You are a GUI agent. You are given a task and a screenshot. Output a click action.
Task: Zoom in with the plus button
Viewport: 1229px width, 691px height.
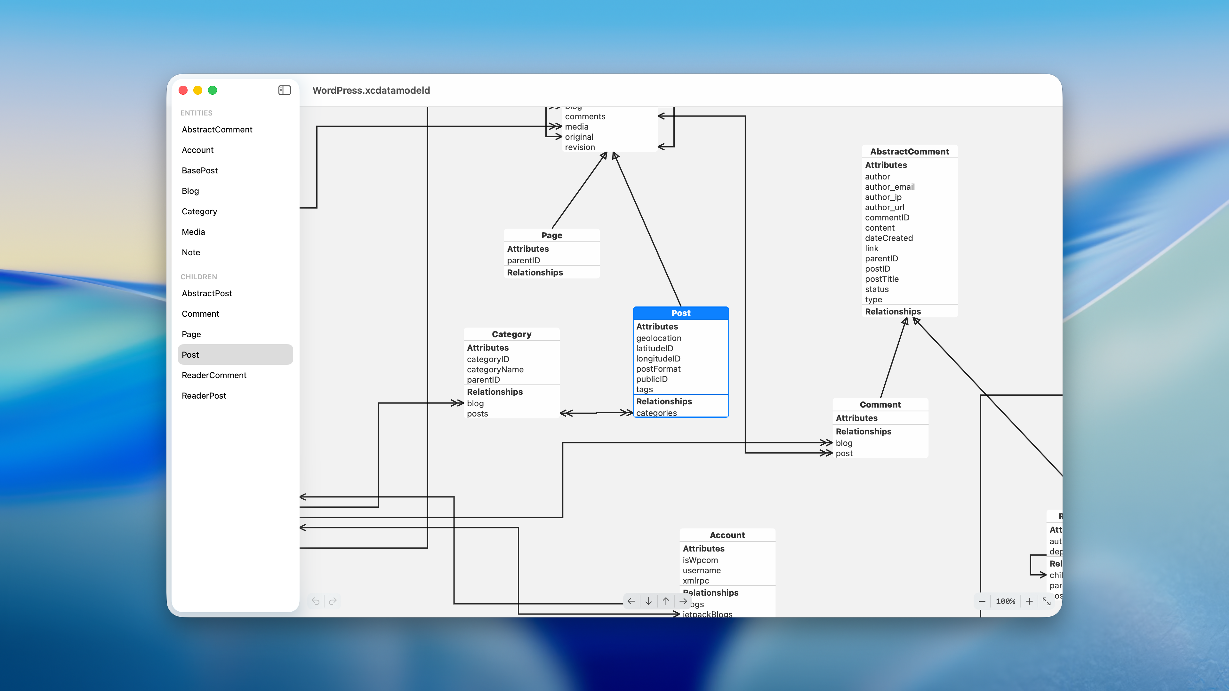pos(1029,601)
